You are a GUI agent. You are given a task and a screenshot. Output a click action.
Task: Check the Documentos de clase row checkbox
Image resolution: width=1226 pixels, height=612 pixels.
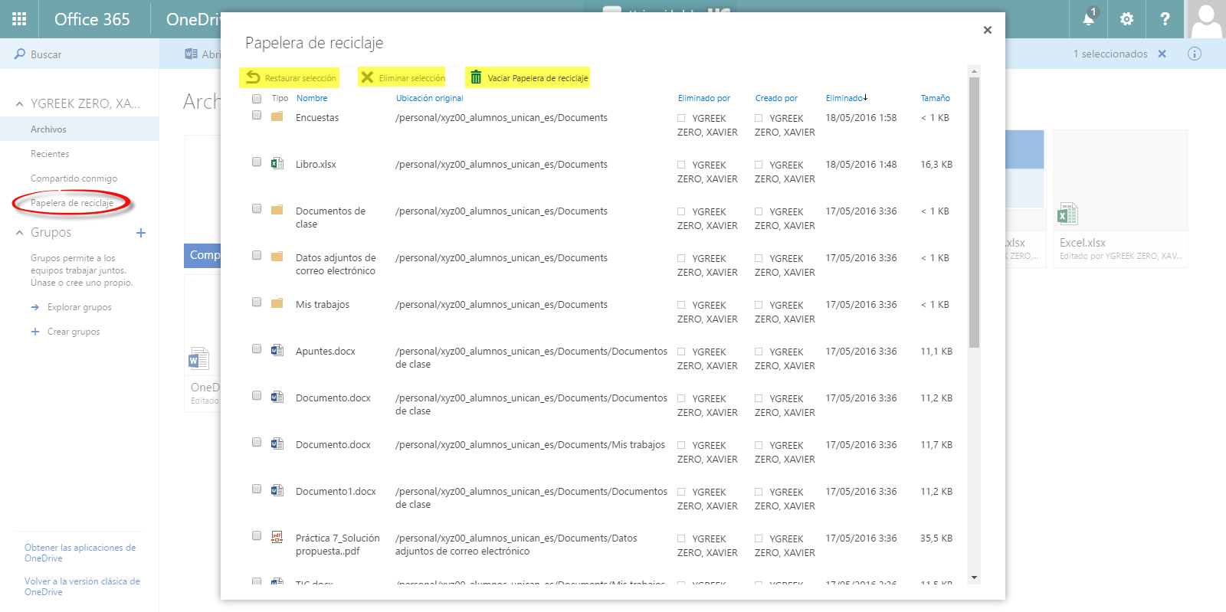(x=257, y=209)
